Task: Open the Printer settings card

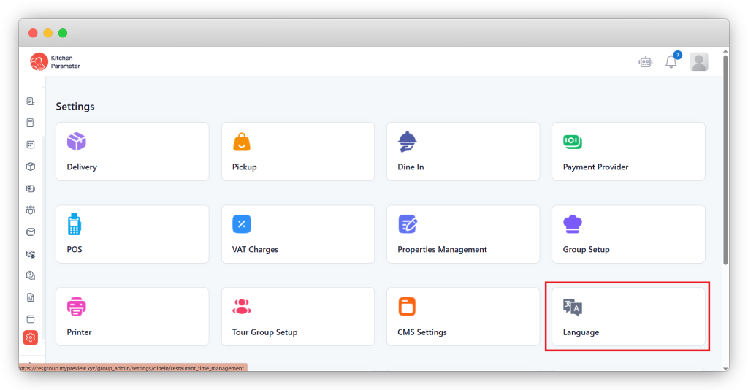Action: click(132, 316)
